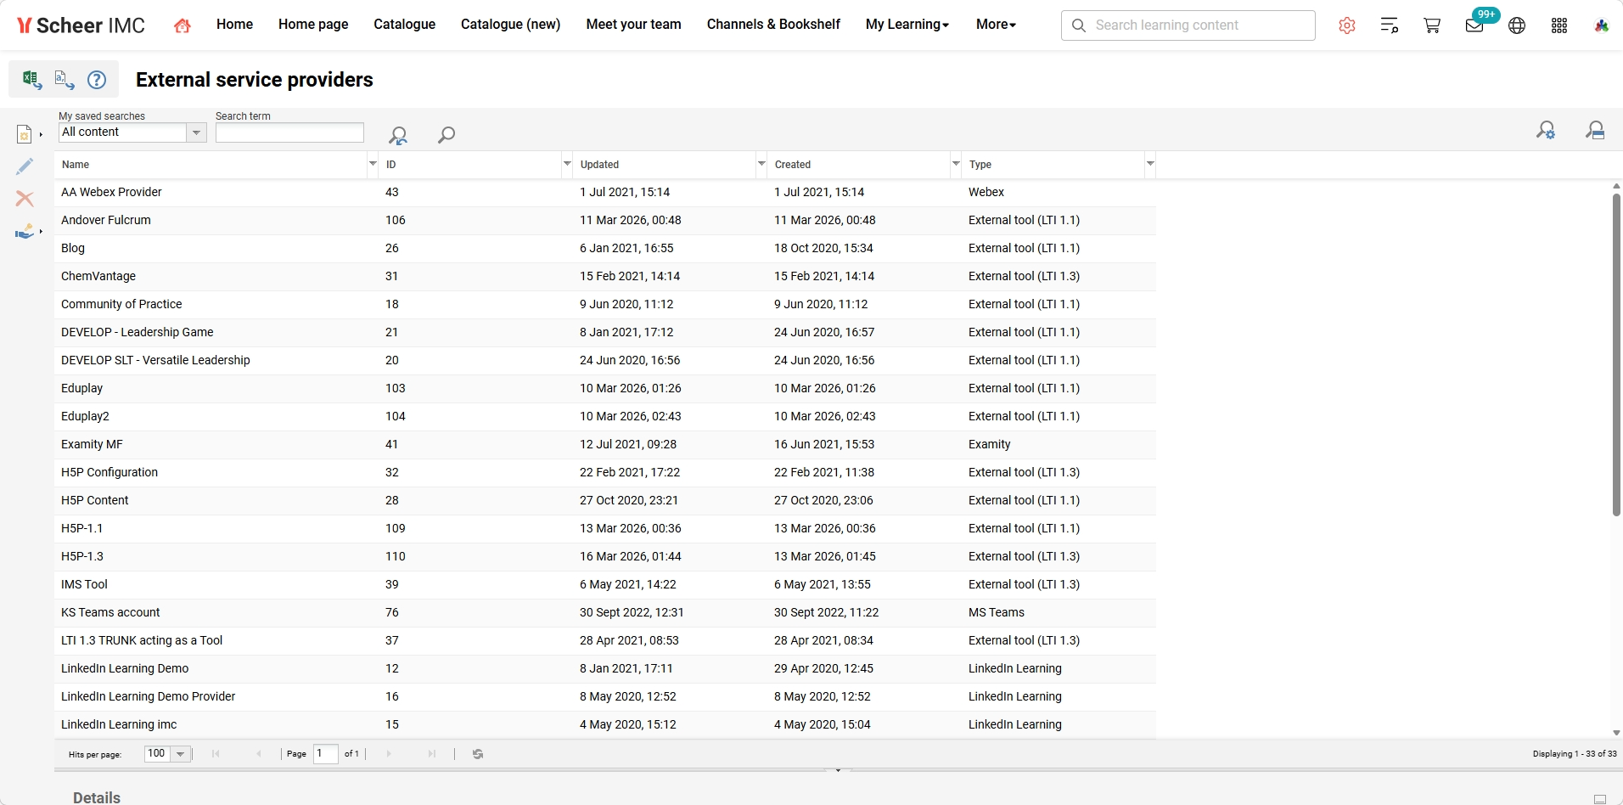
Task: Expand the My Learning menu
Action: pyautogui.click(x=907, y=25)
